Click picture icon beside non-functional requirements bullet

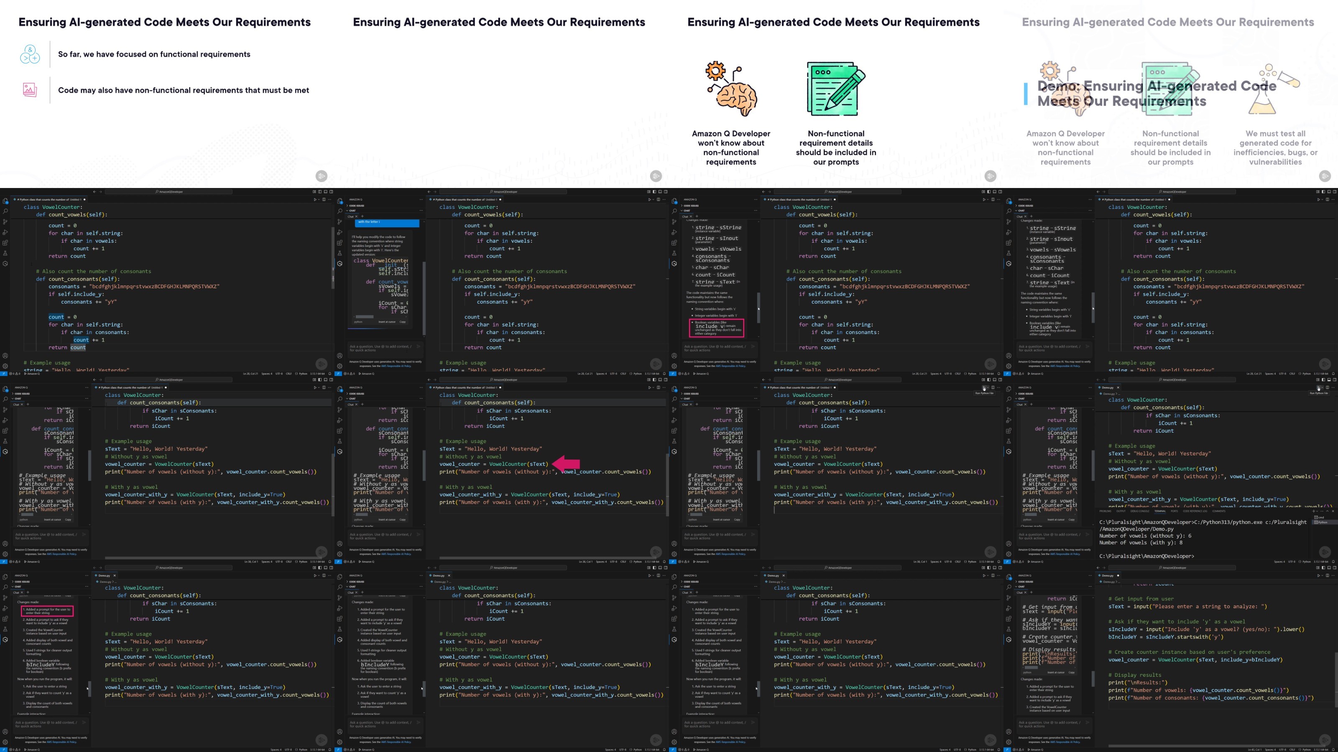tap(30, 90)
